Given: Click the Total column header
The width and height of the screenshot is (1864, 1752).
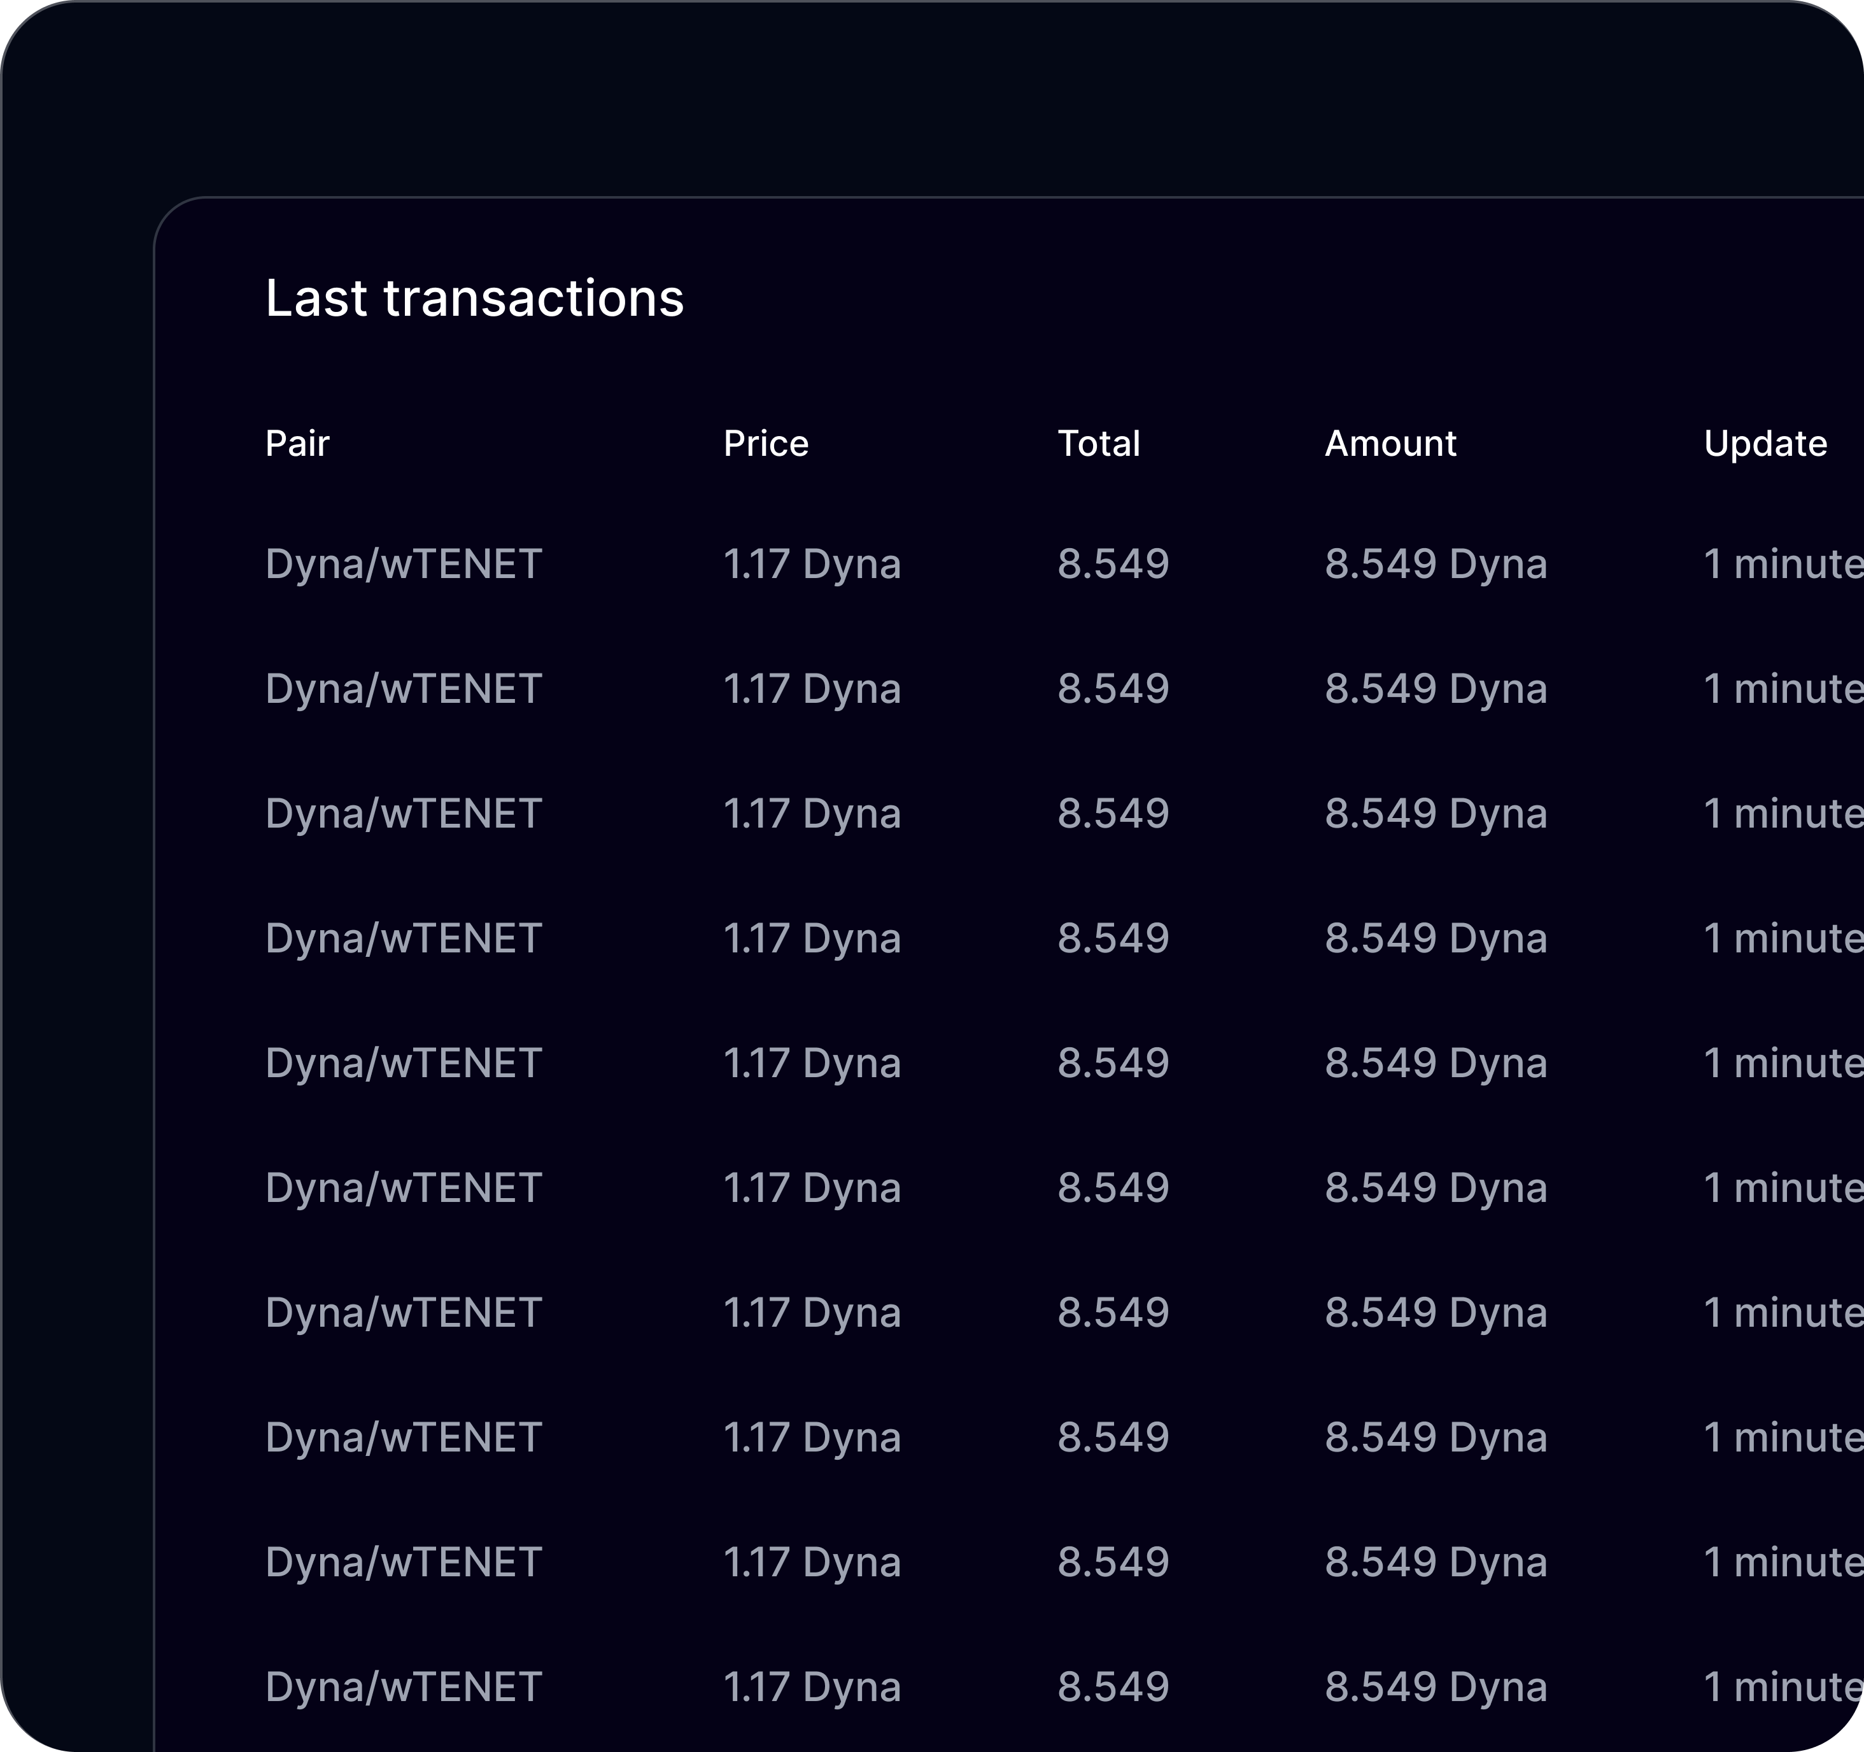Looking at the screenshot, I should pyautogui.click(x=1098, y=443).
